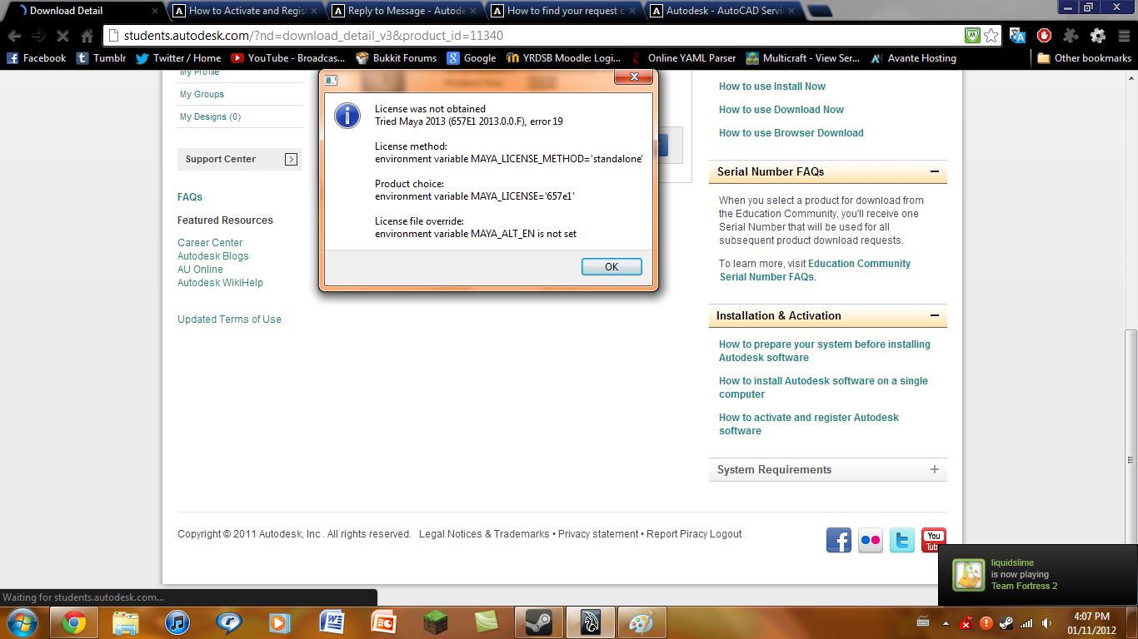Dismiss the license error dialog with OK
The height and width of the screenshot is (639, 1138).
(611, 266)
